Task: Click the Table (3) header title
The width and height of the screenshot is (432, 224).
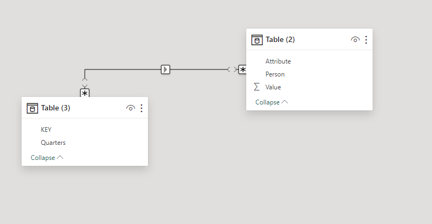Action: click(56, 108)
